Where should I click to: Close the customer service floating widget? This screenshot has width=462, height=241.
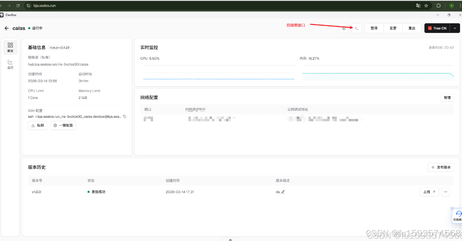point(452,208)
